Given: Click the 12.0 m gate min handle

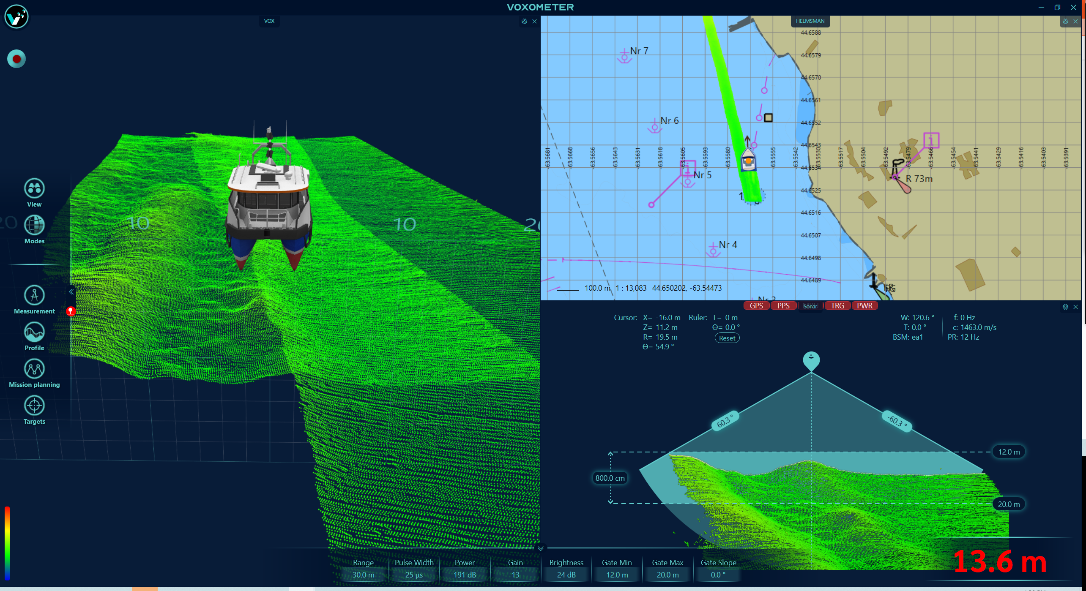Looking at the screenshot, I should [1009, 452].
